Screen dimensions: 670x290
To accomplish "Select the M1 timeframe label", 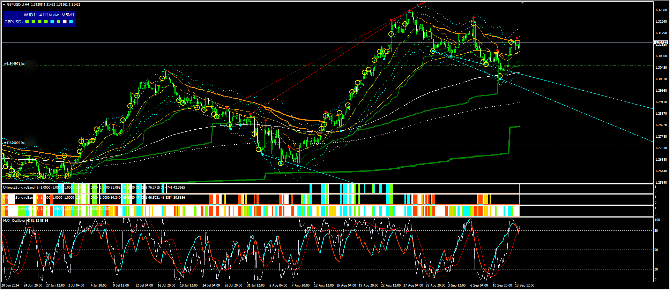I will 71,15.
